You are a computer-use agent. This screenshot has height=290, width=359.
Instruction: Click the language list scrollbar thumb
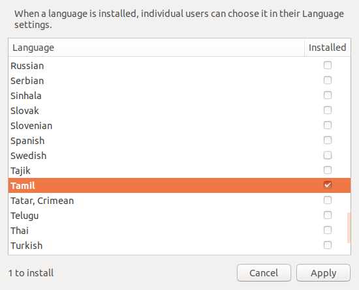(349, 227)
